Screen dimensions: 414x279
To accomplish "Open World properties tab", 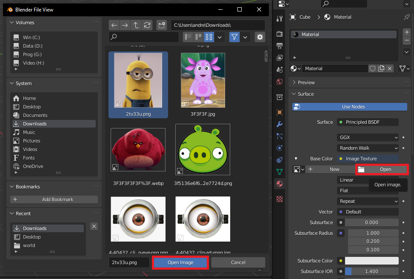I will pyautogui.click(x=280, y=82).
